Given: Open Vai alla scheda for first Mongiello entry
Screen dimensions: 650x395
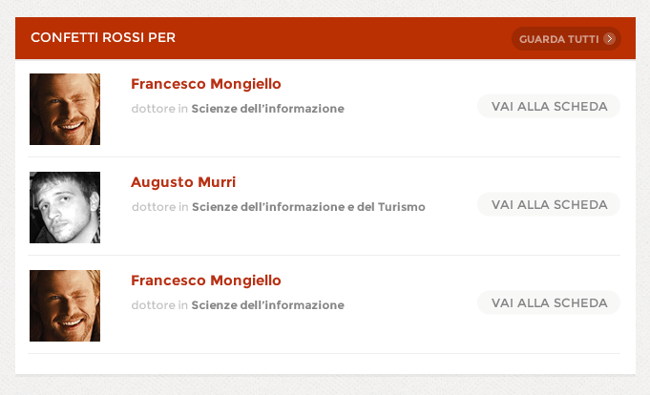Looking at the screenshot, I should pos(549,106).
